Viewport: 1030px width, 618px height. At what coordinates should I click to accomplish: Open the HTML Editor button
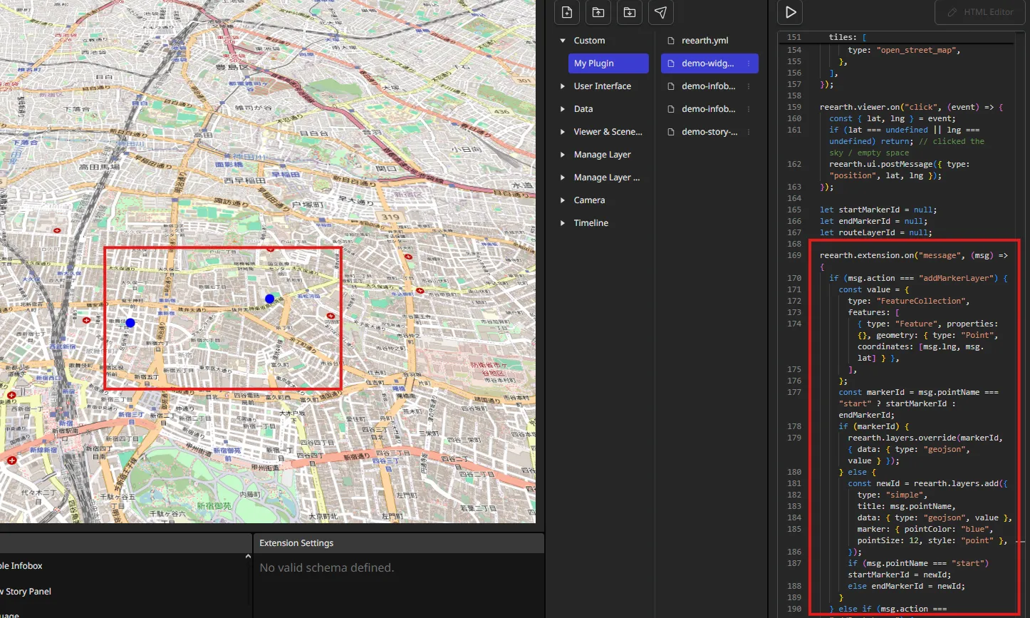pyautogui.click(x=980, y=12)
